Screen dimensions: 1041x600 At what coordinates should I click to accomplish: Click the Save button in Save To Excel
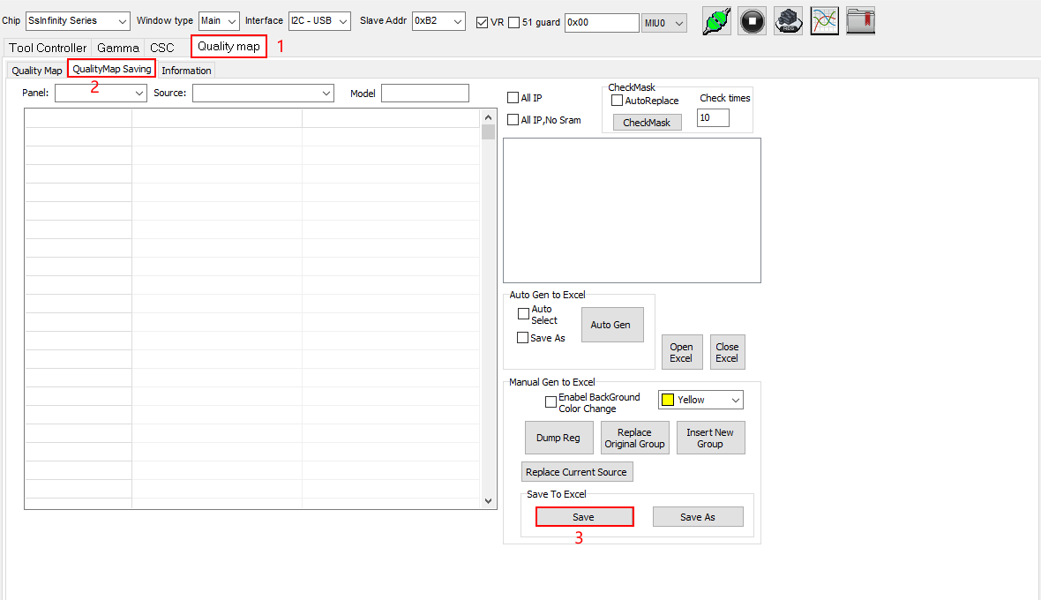point(584,516)
